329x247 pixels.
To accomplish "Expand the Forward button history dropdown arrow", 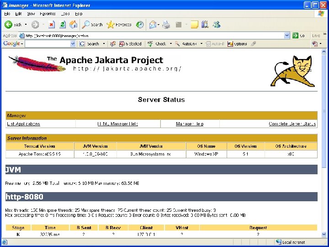I will click(43, 25).
